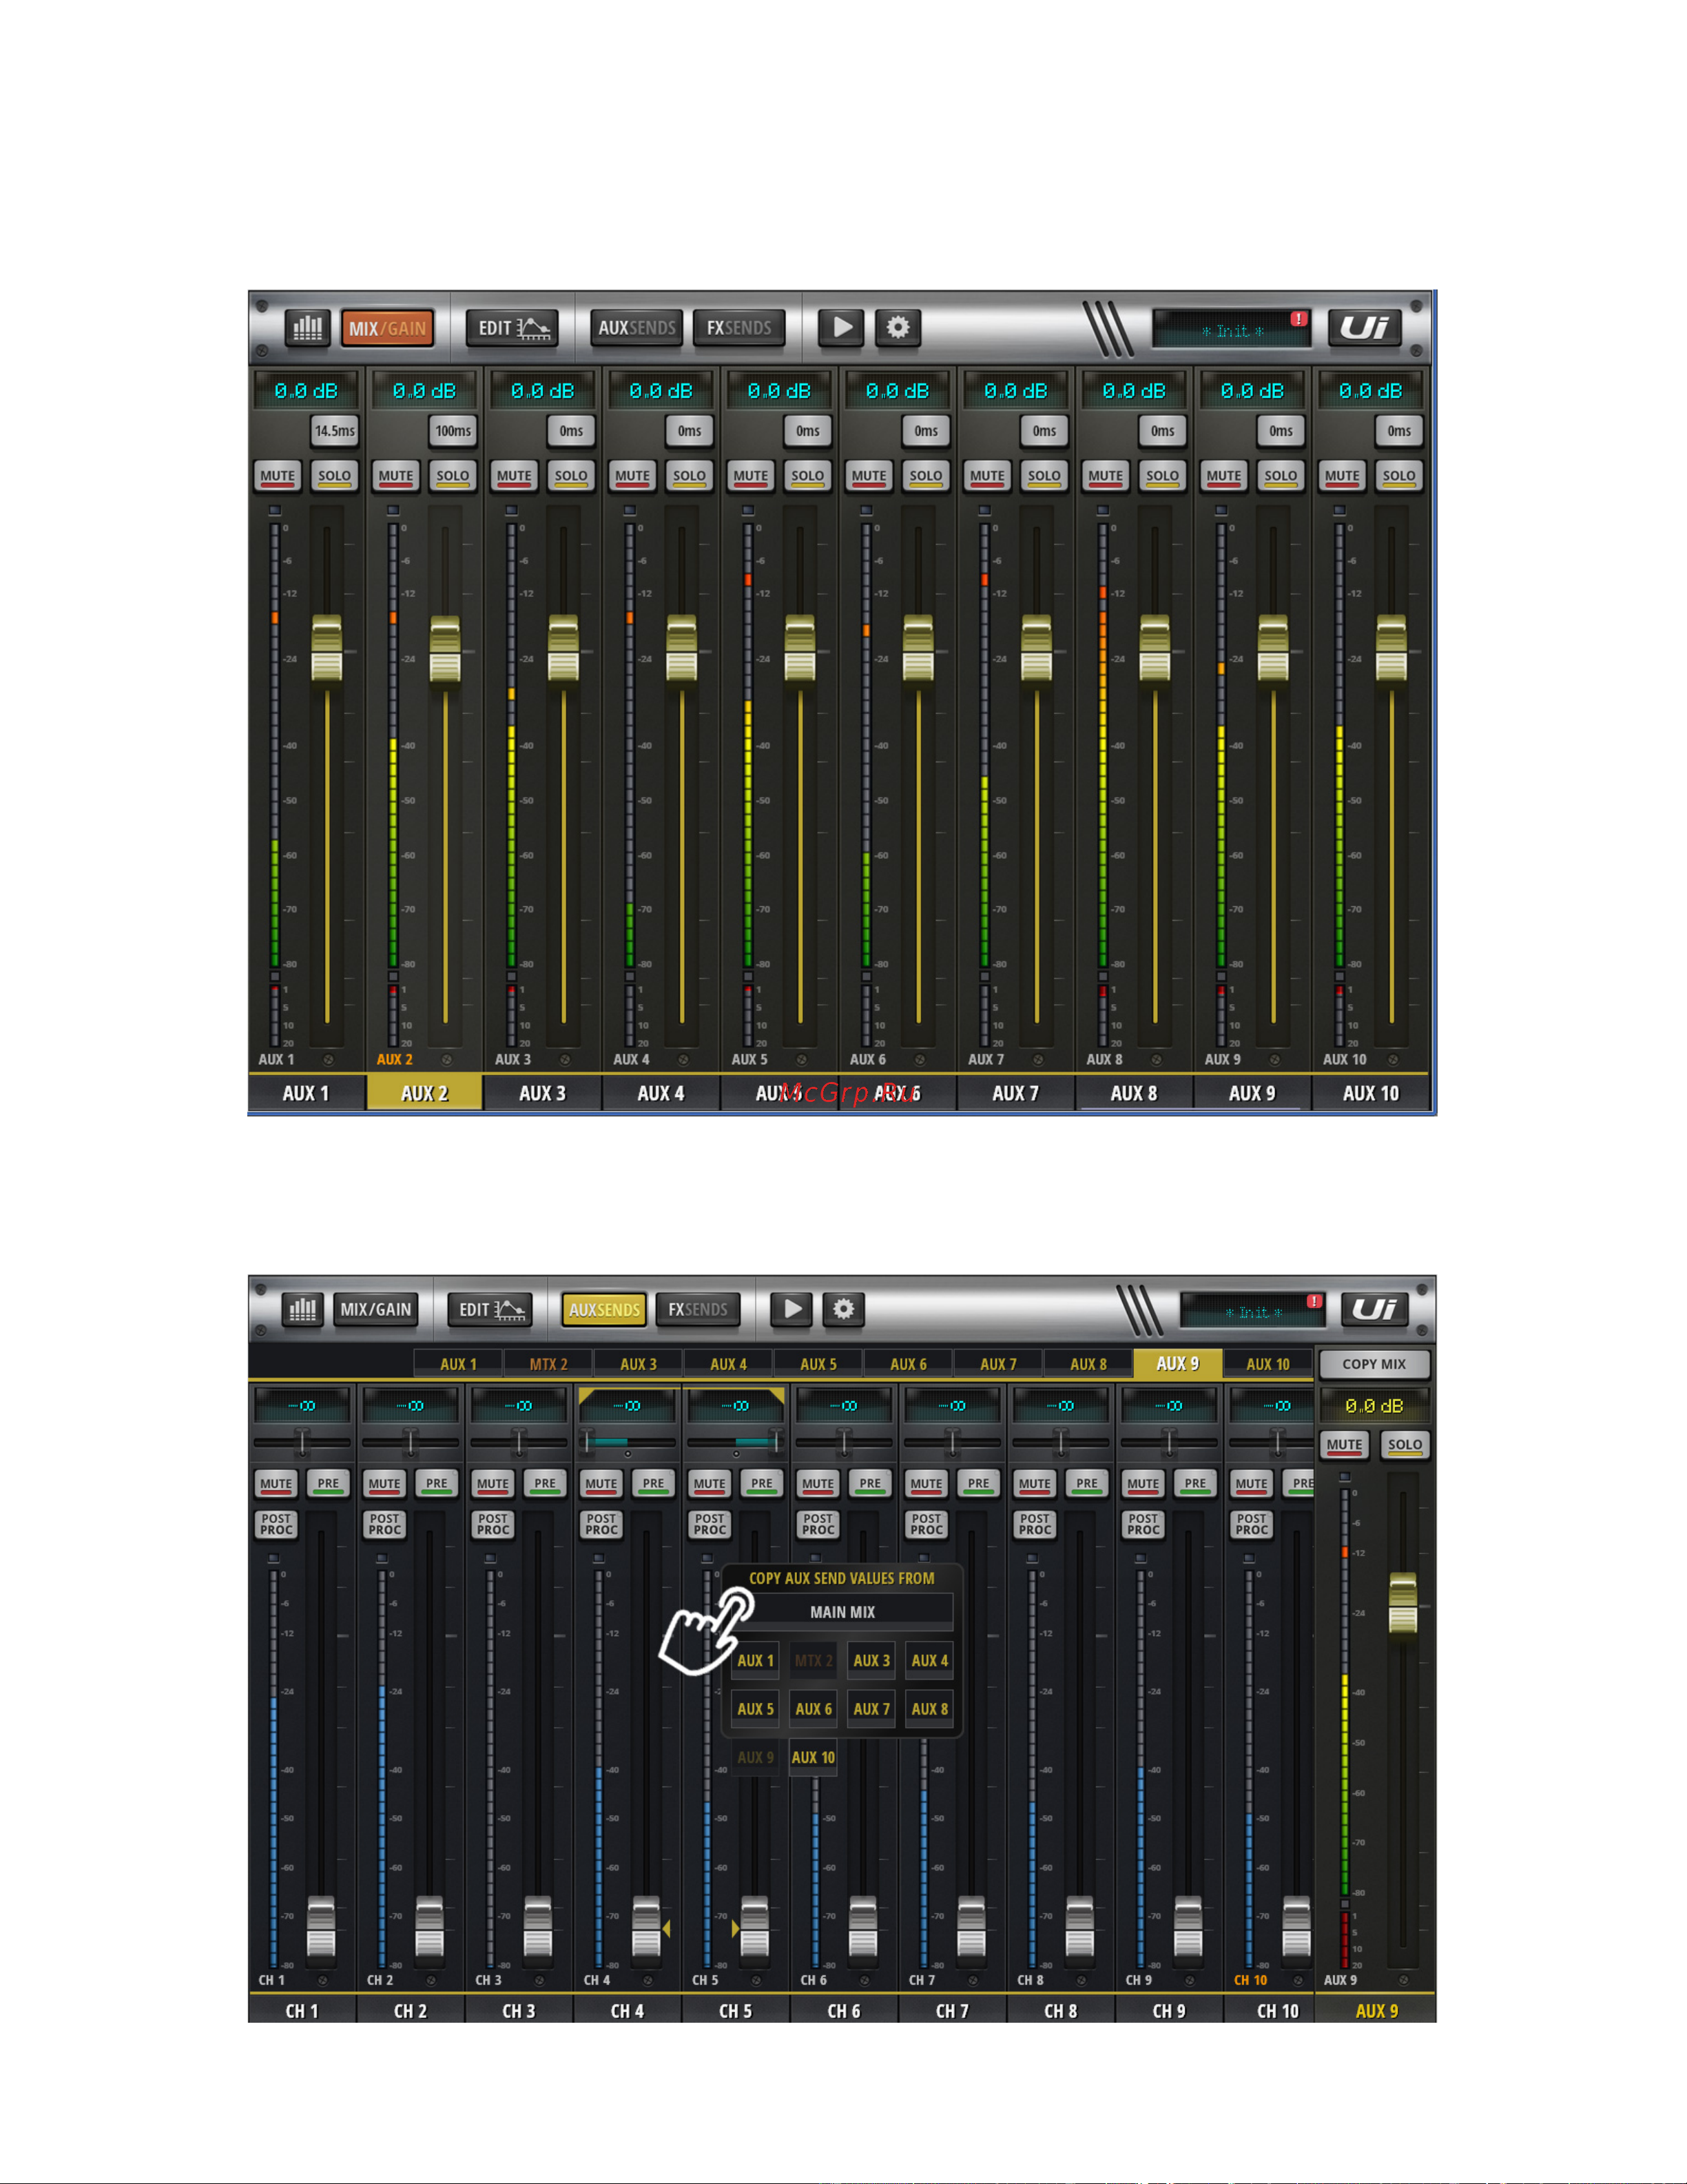
Task: Open top mixer Init snapshot display
Action: coord(1231,329)
